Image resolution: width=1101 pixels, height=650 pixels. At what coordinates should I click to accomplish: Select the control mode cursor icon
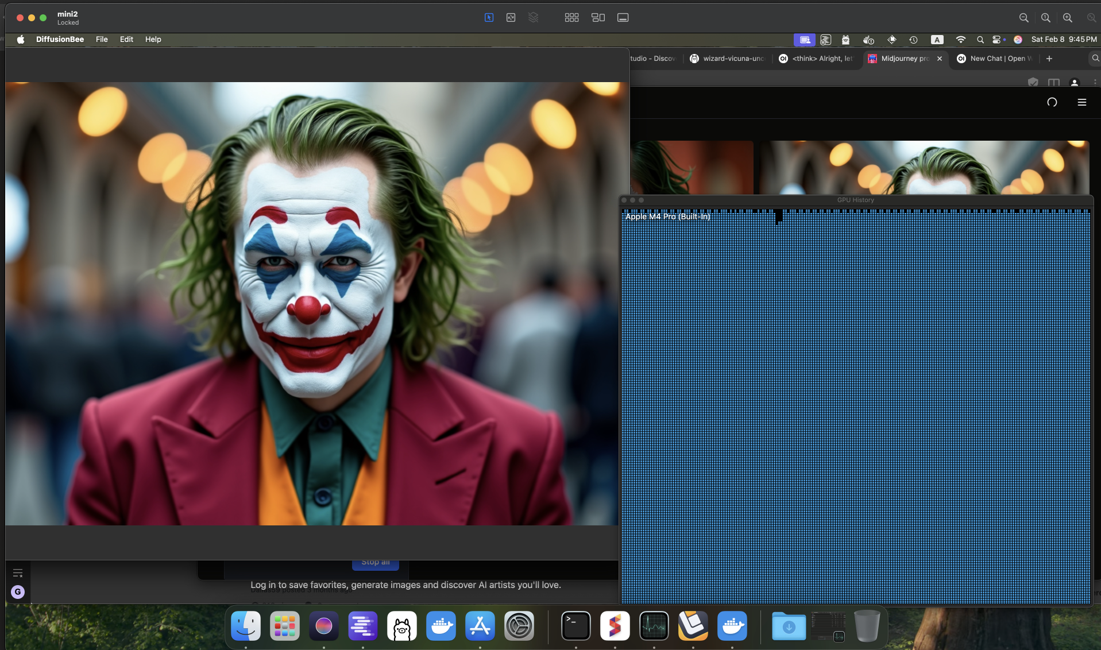(489, 18)
